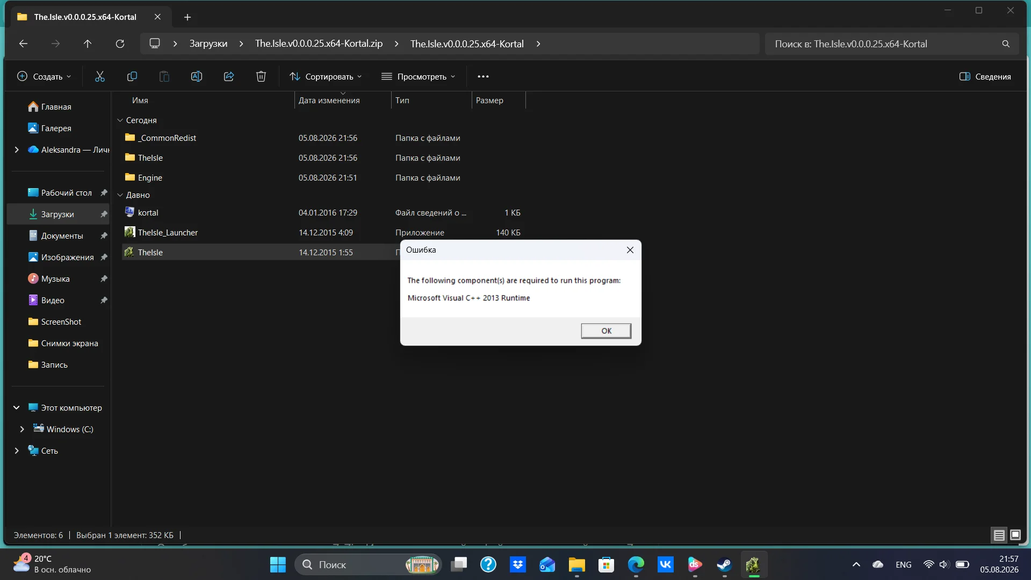
Task: Expand the Сеть tree node
Action: pyautogui.click(x=17, y=451)
